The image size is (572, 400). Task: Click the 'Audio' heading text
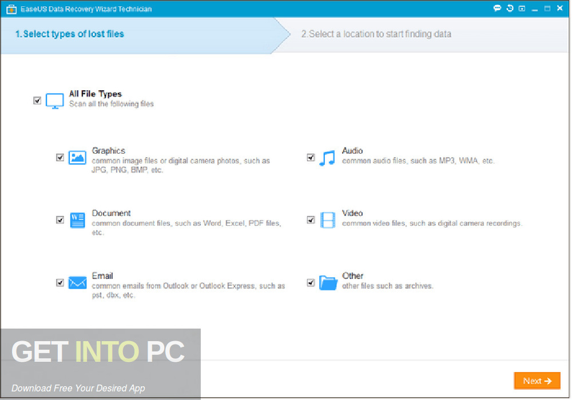click(x=352, y=151)
